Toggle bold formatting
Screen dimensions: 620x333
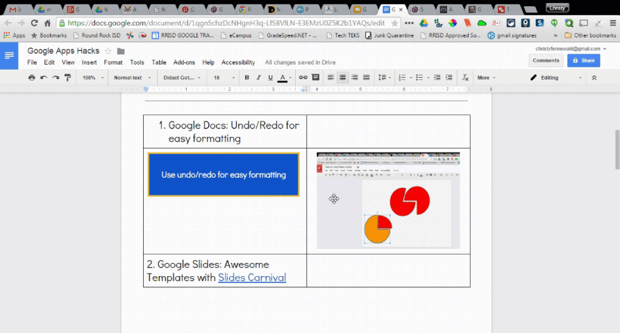click(x=246, y=78)
